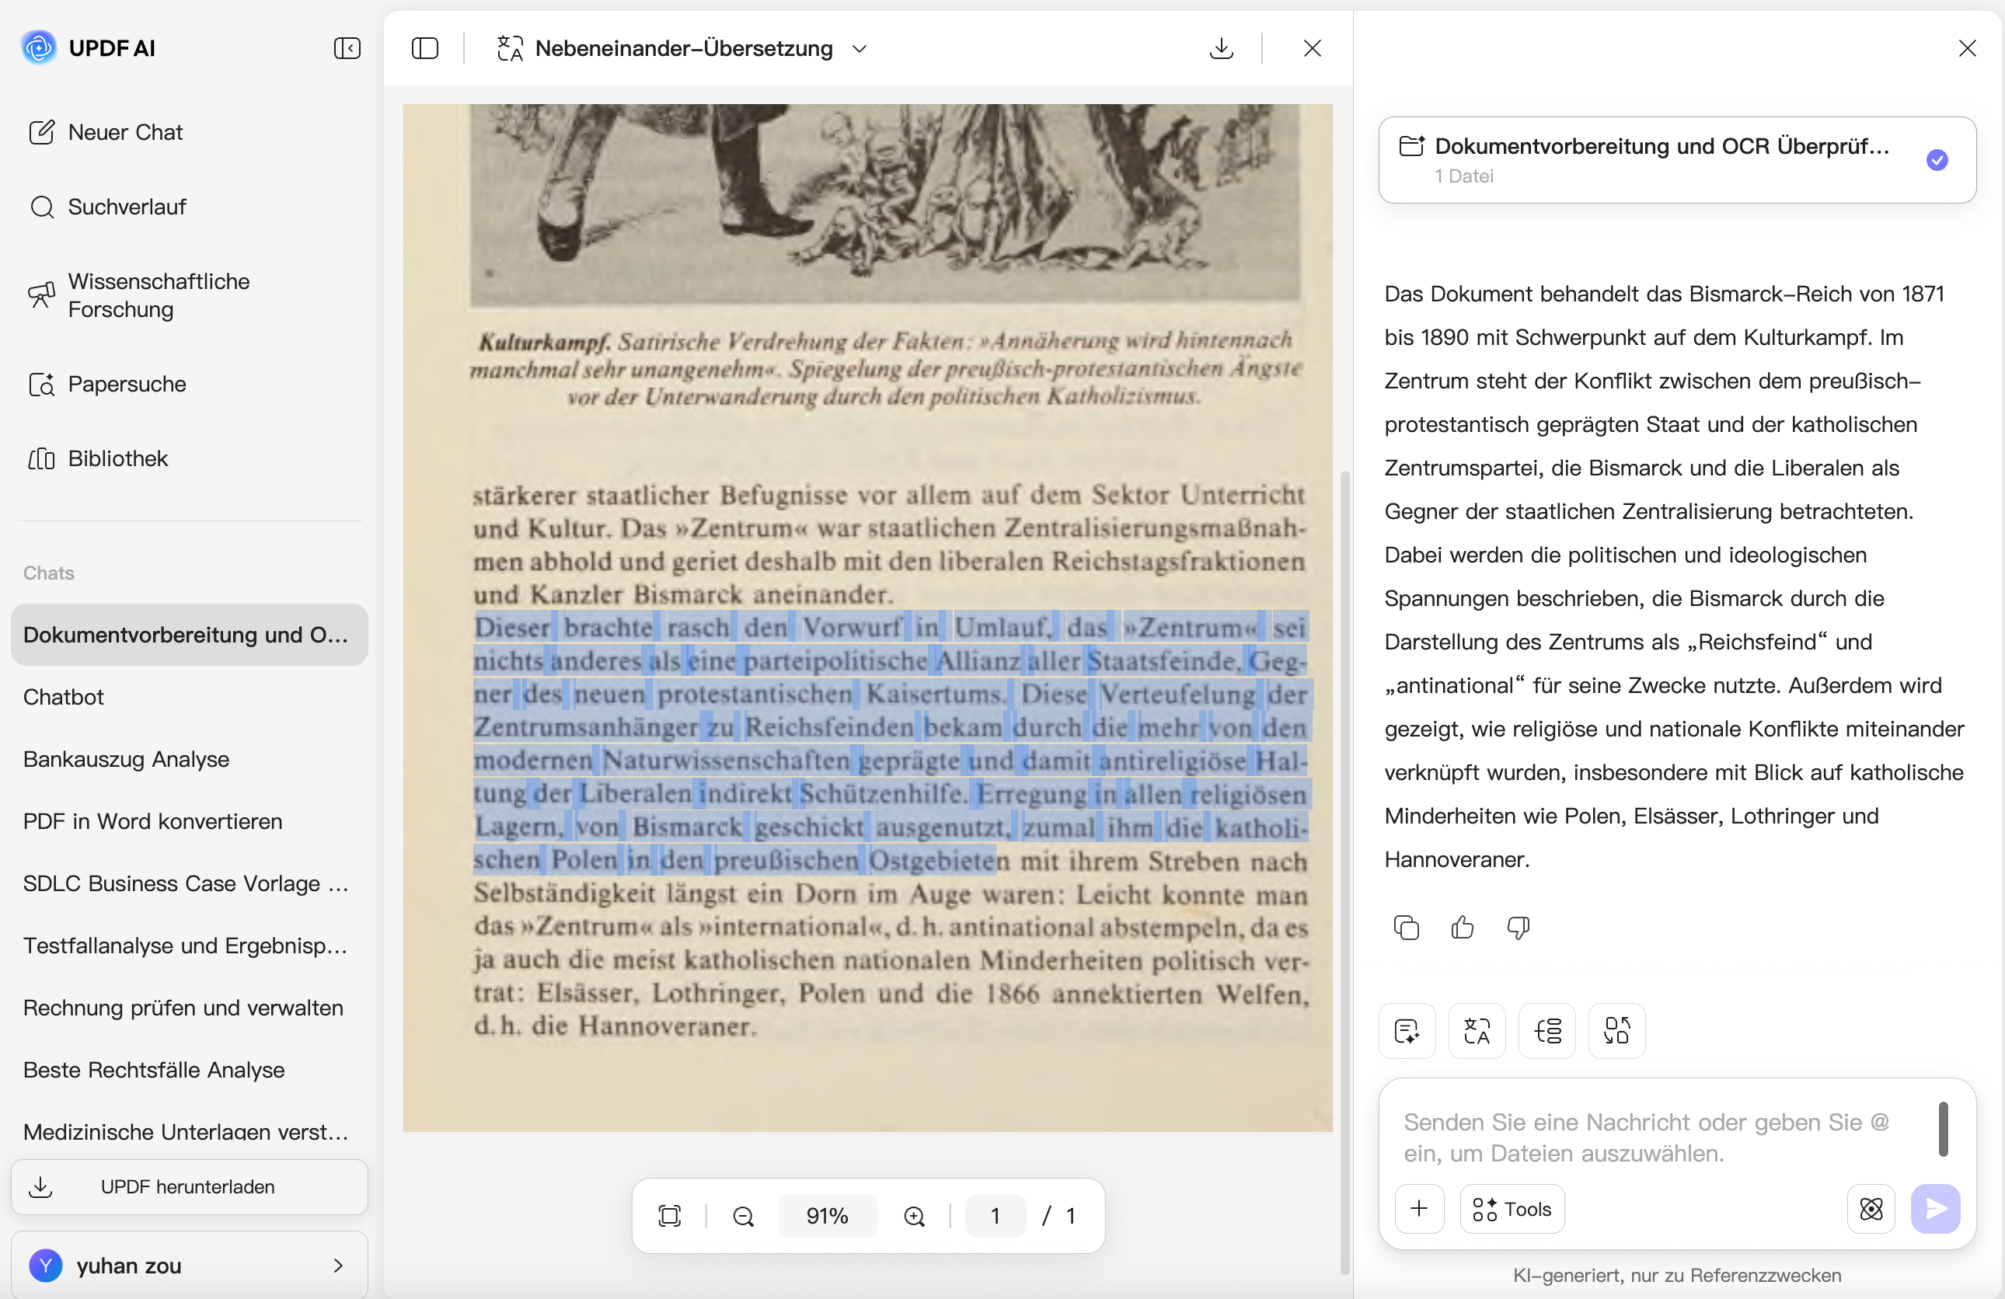2005x1299 pixels.
Task: Dislike the AI response with thumbs down
Action: pos(1518,928)
